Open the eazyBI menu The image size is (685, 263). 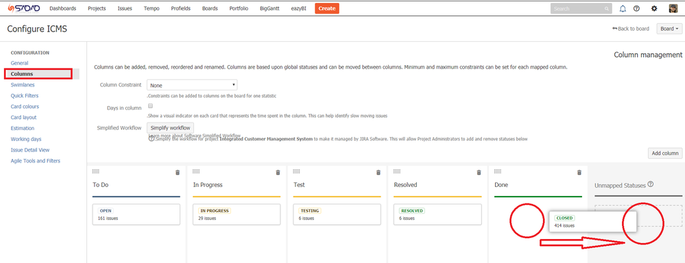point(299,8)
